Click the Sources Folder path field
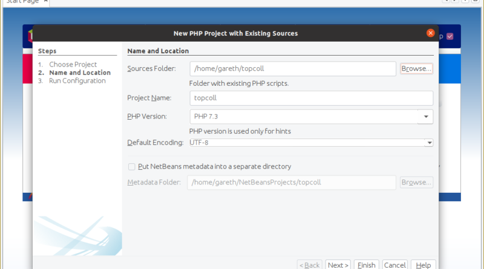484x269 pixels. coord(293,68)
